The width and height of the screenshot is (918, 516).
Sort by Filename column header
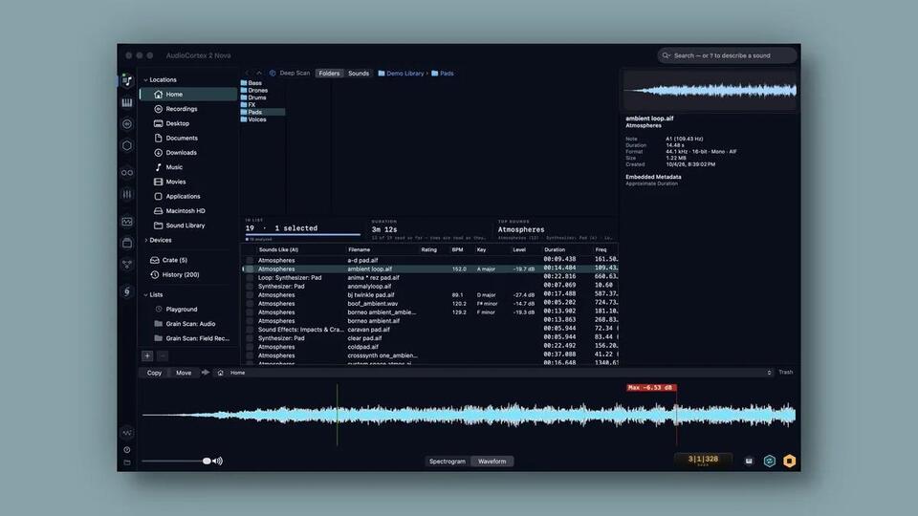(359, 249)
